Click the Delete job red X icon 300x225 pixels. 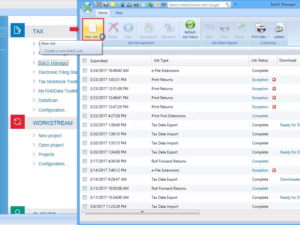[113, 27]
